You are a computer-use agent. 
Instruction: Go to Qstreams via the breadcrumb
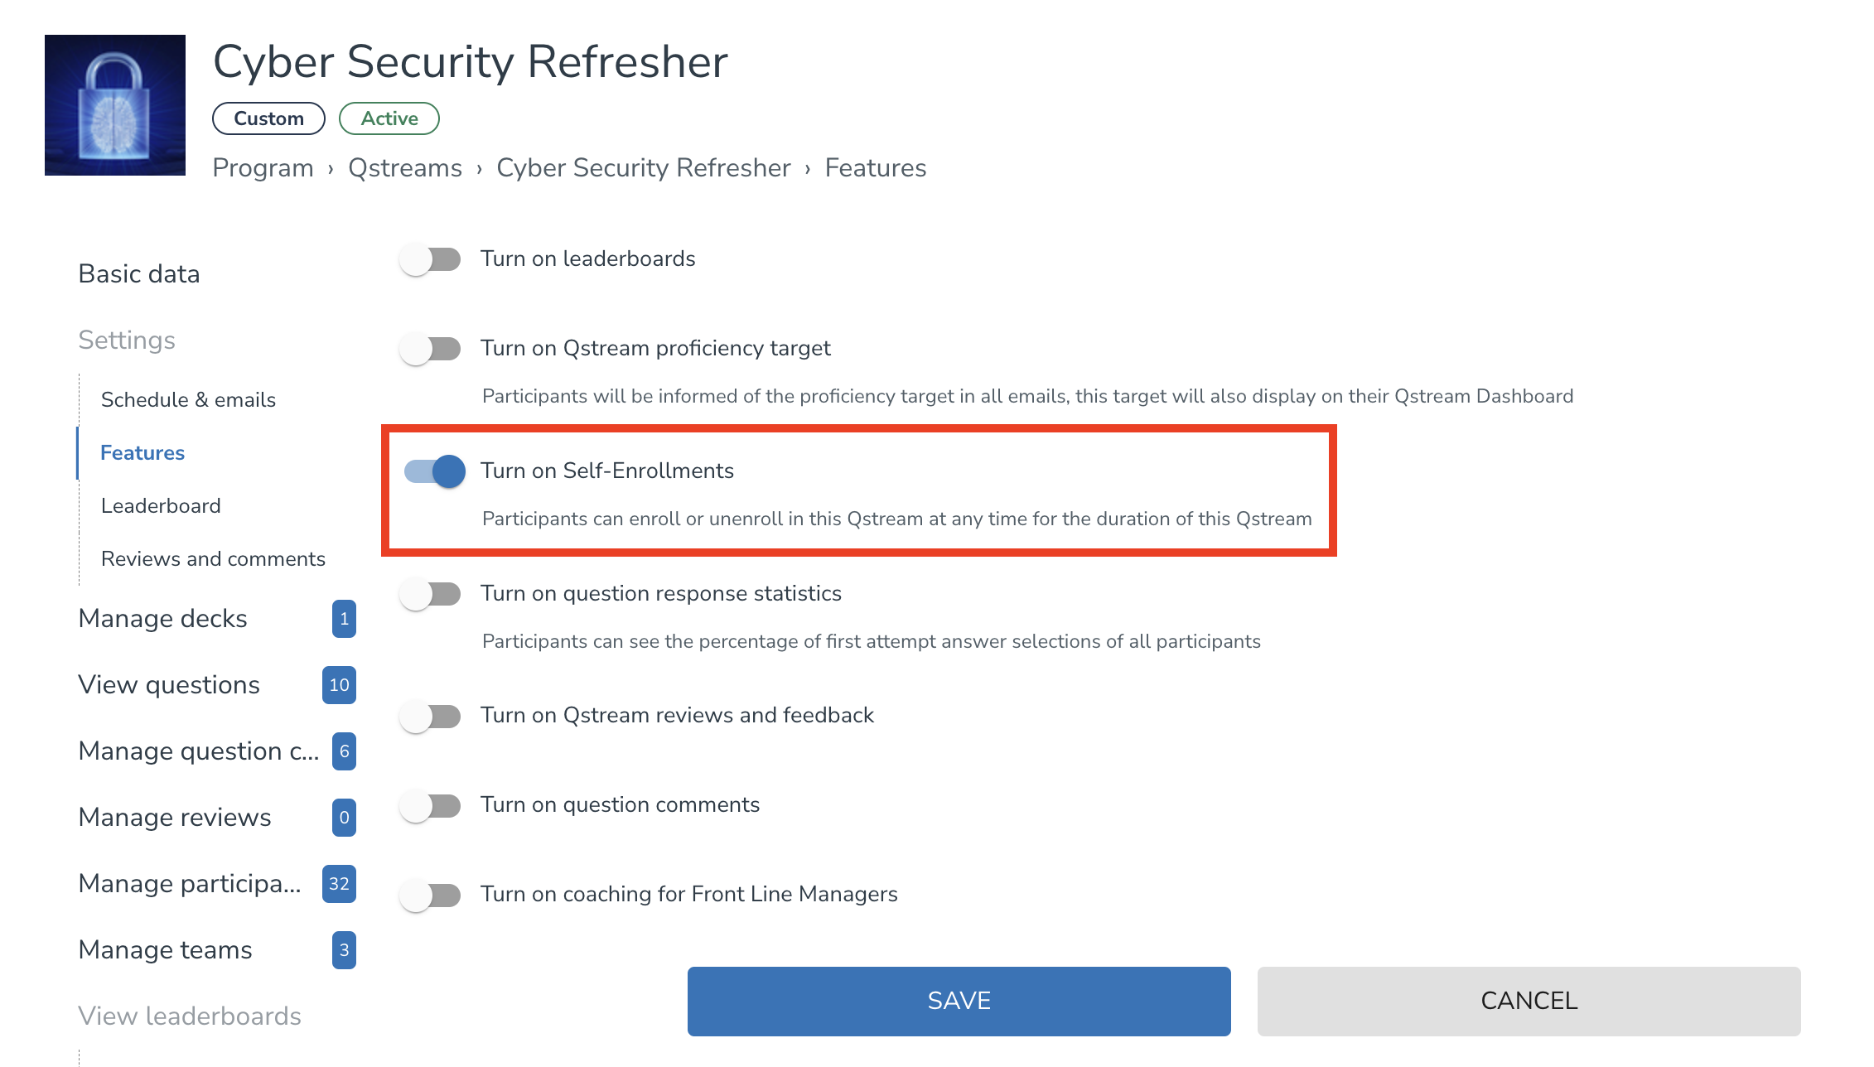tap(405, 168)
